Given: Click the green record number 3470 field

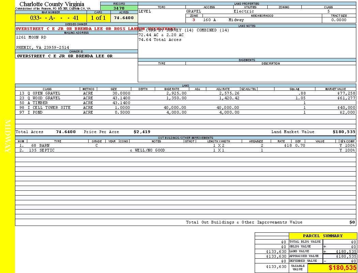Looking at the screenshot, I should tap(119, 8).
